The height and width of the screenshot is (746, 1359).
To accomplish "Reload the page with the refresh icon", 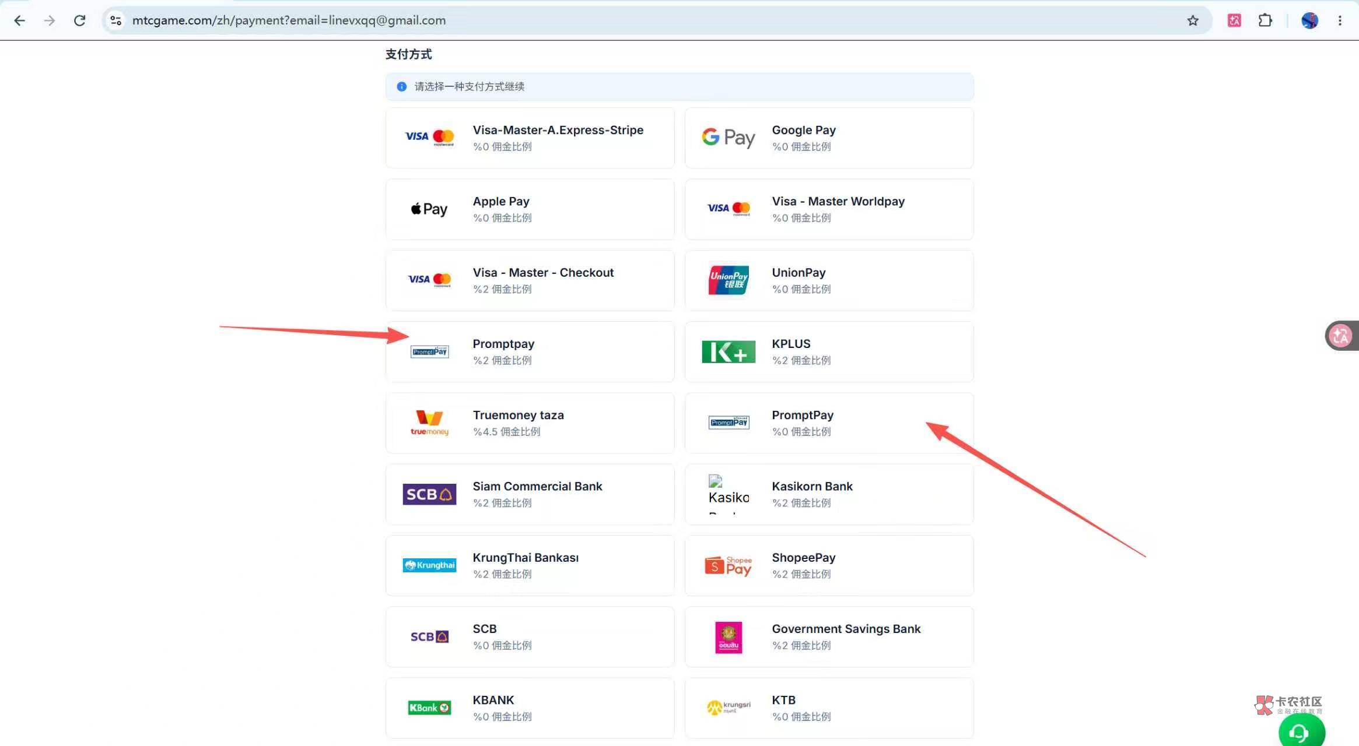I will (80, 20).
